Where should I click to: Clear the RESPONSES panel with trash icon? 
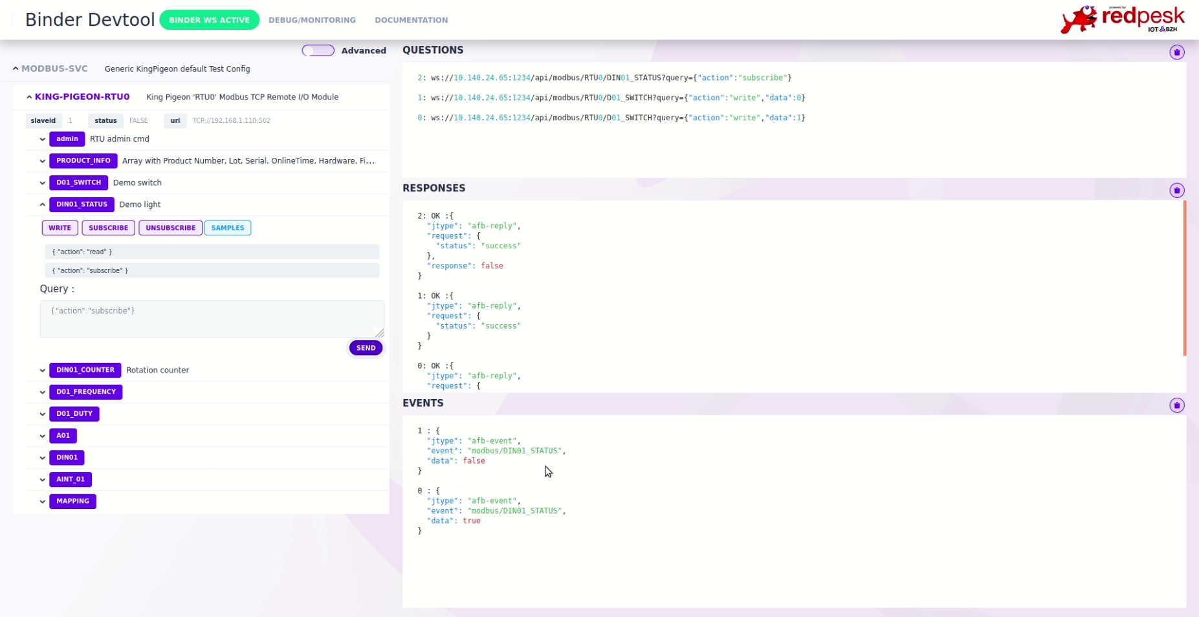pos(1177,190)
